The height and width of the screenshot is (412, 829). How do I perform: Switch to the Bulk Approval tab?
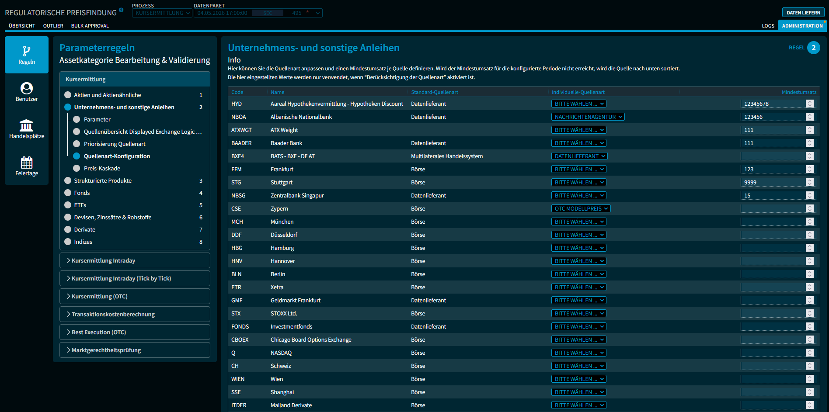point(90,26)
